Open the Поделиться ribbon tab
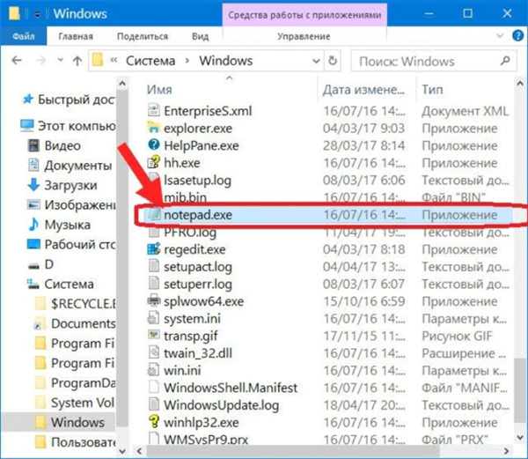528x459 pixels. click(143, 36)
